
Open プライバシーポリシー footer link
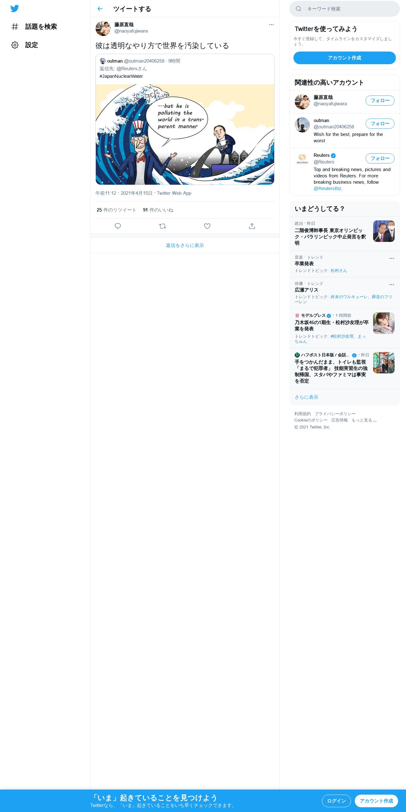[x=335, y=414]
